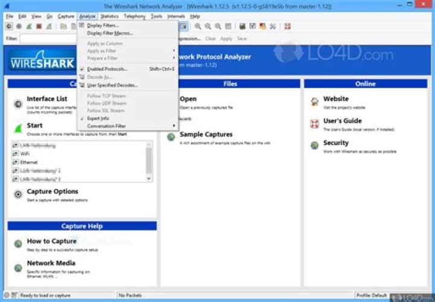435x302 pixels.
Task: Click the Network Media globe icon
Action: 18,266
